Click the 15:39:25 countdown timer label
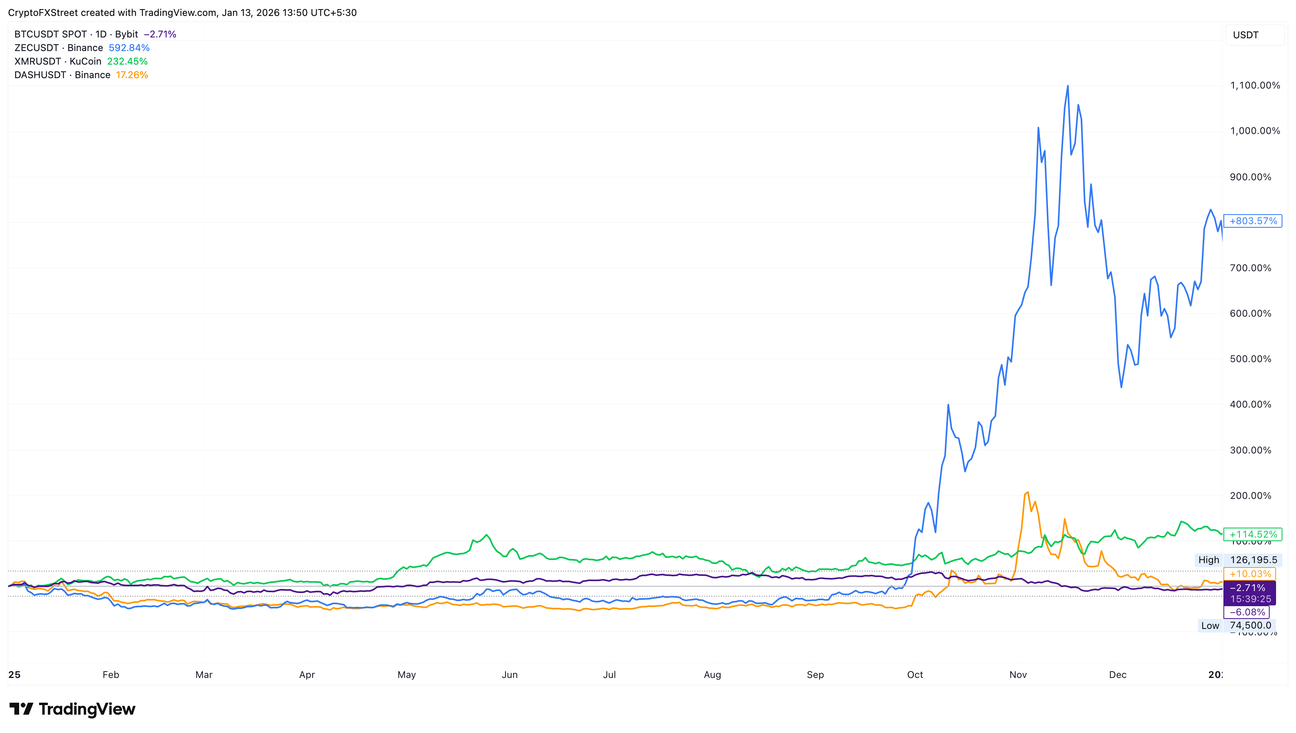1296x733 pixels. coord(1251,598)
